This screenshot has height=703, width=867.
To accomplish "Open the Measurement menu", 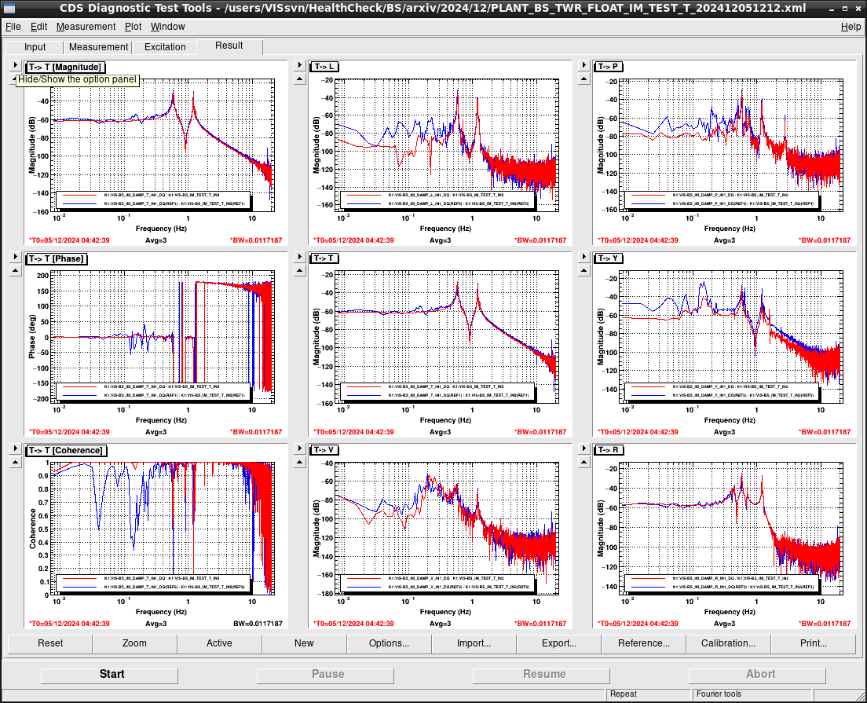I will pyautogui.click(x=86, y=27).
